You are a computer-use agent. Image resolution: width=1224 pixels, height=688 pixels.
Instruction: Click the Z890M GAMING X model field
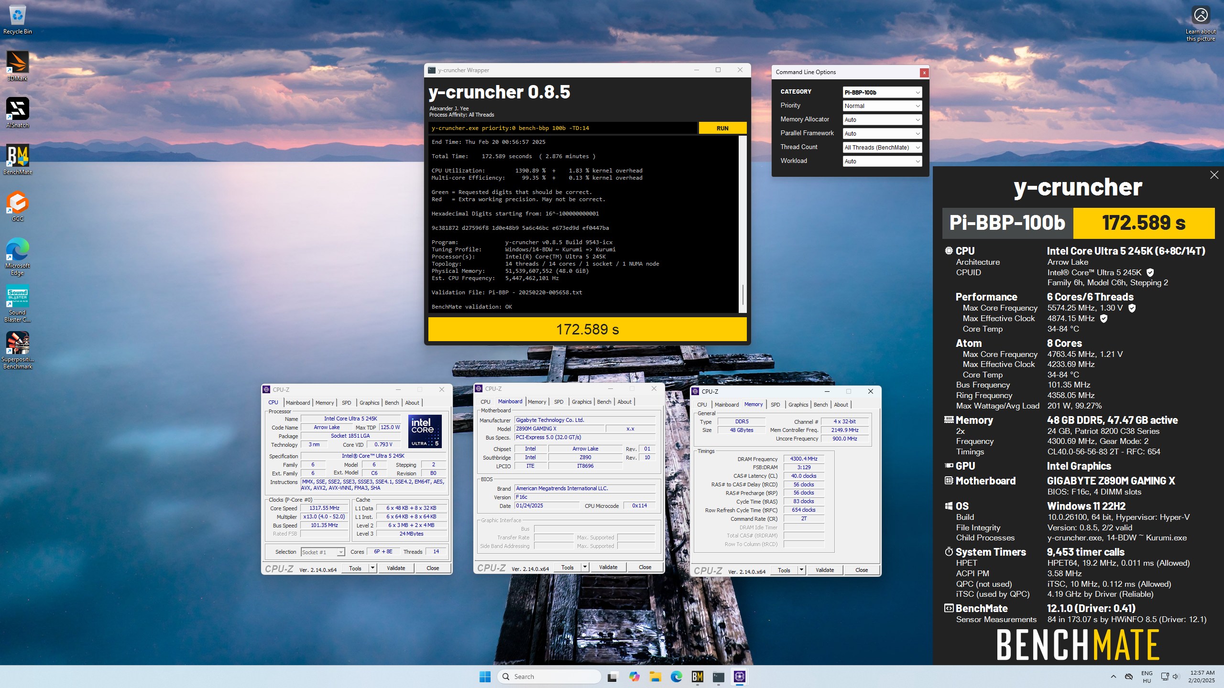coord(559,429)
